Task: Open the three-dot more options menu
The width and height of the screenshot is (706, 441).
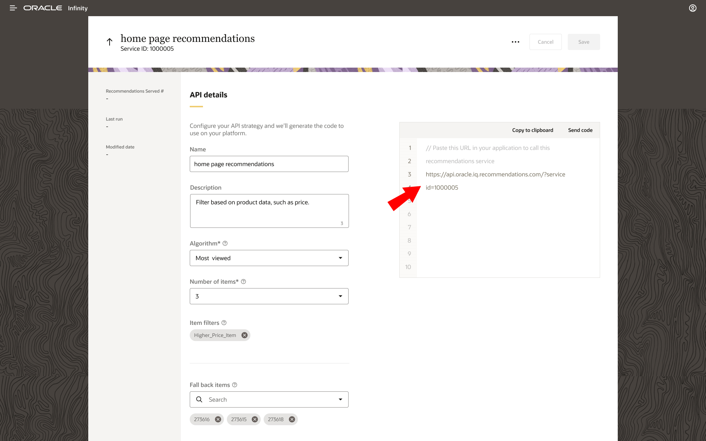Action: coord(516,42)
